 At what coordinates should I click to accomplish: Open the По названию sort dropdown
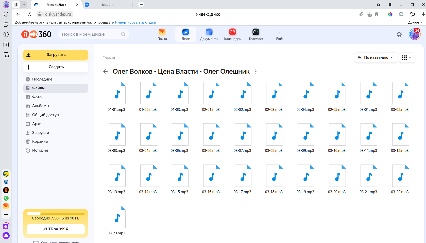pos(376,57)
